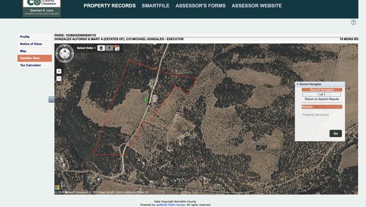Click the 1 of 1 record field

(321, 94)
